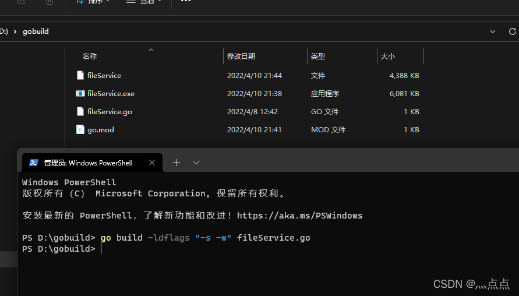The width and height of the screenshot is (519, 296).
Task: Click the date 2022/4/10 21:38
Action: coord(255,94)
